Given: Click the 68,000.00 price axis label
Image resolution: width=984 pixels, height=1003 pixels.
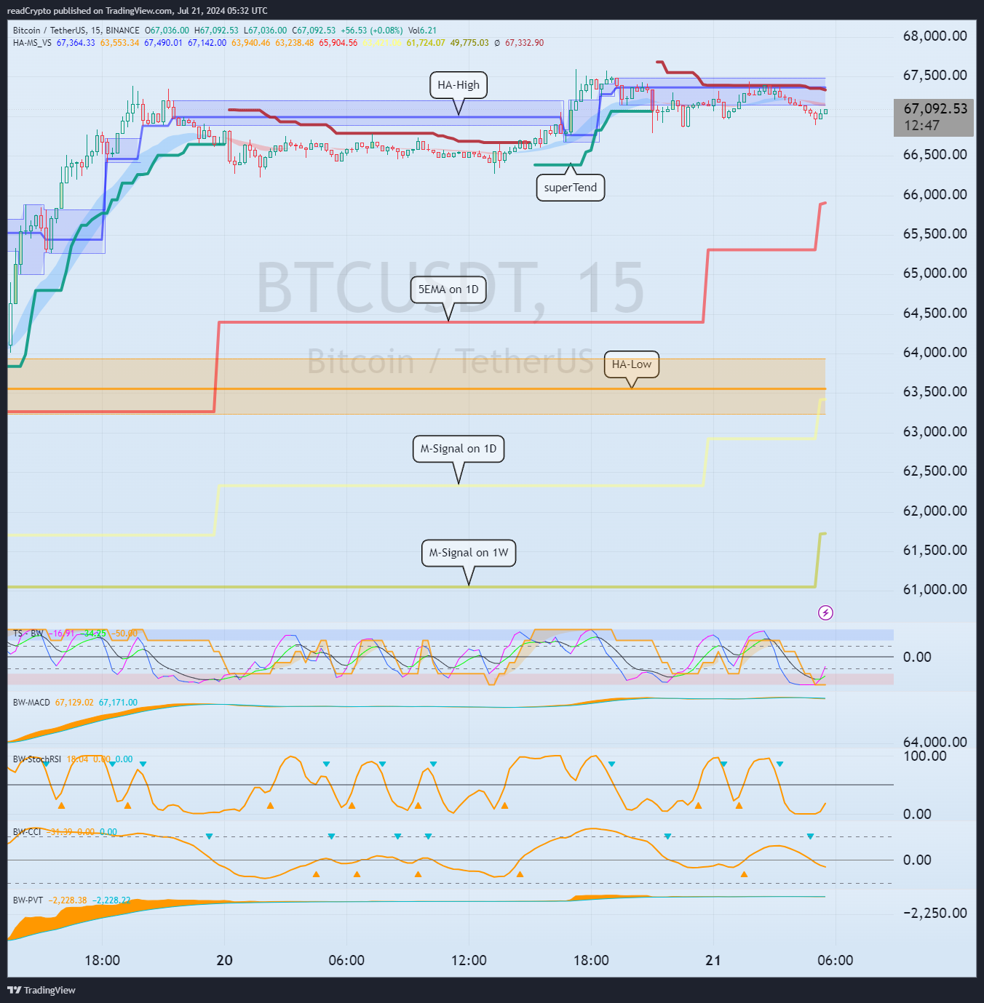Looking at the screenshot, I should [935, 36].
